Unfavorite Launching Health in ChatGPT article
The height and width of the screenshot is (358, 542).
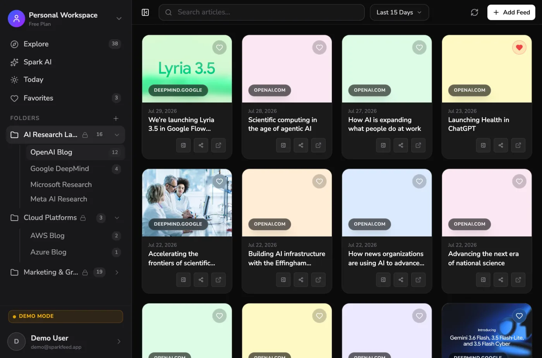pyautogui.click(x=519, y=48)
